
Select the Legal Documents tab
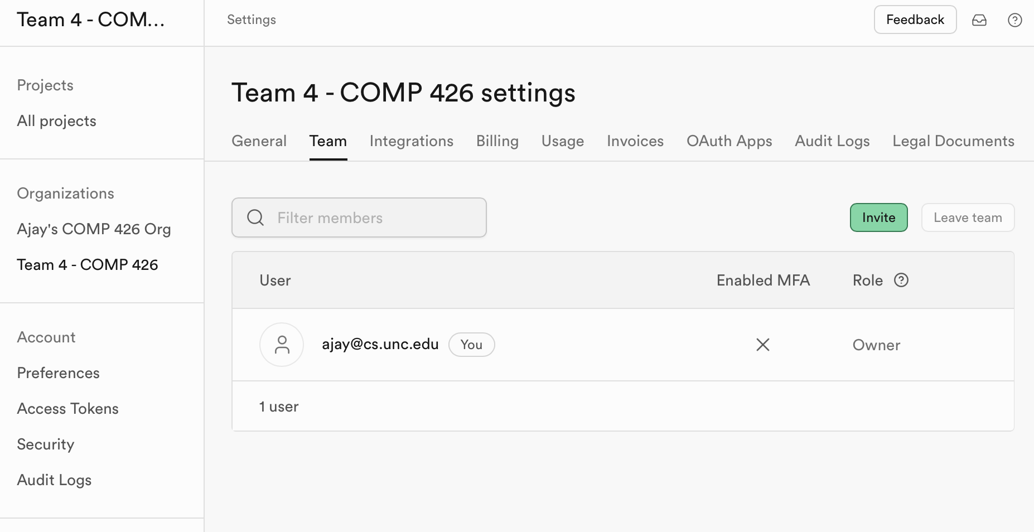tap(954, 141)
